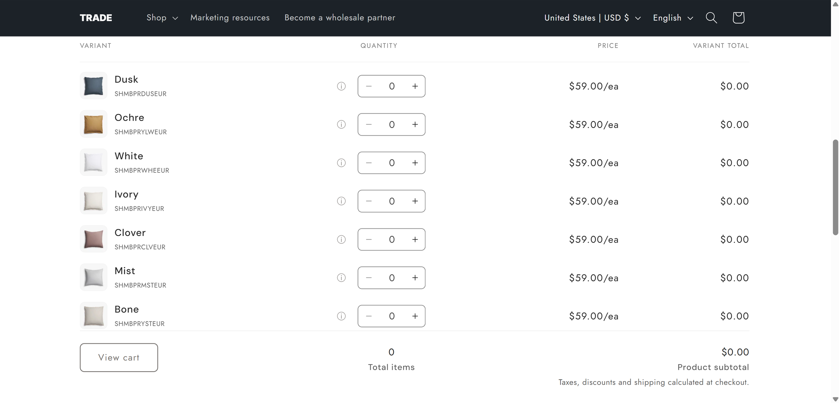
Task: Increase Ochre quantity with plus button
Action: (x=415, y=125)
